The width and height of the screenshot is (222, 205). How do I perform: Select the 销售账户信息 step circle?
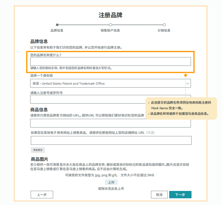pos(111,25)
